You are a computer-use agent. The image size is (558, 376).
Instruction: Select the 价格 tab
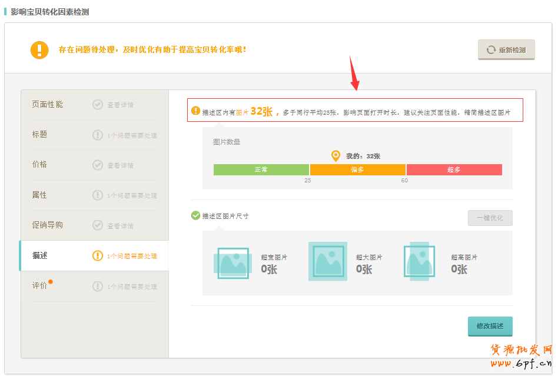pyautogui.click(x=40, y=165)
